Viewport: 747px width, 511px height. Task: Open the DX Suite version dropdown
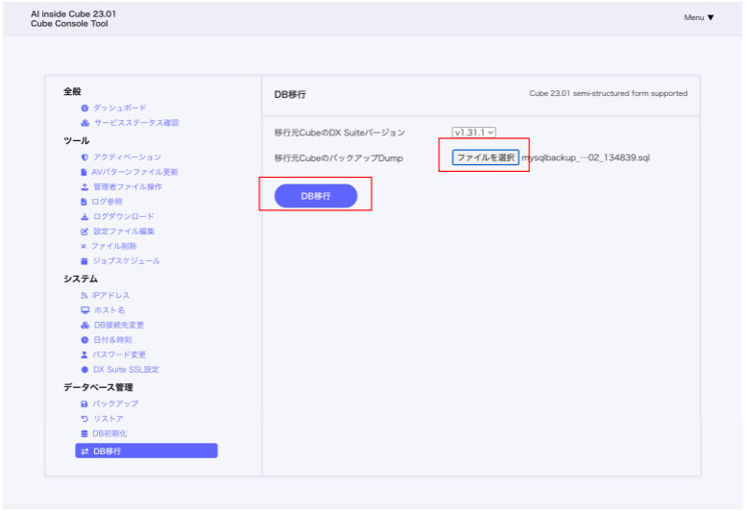(x=473, y=133)
